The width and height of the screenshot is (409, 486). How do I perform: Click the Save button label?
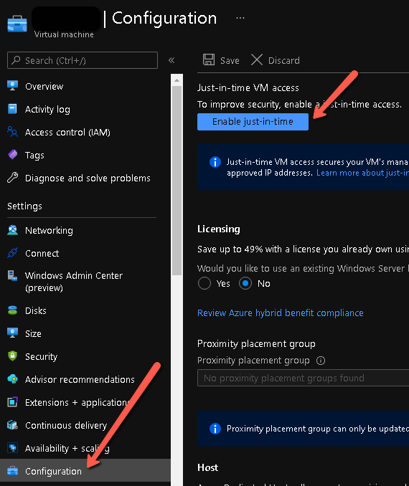point(230,60)
